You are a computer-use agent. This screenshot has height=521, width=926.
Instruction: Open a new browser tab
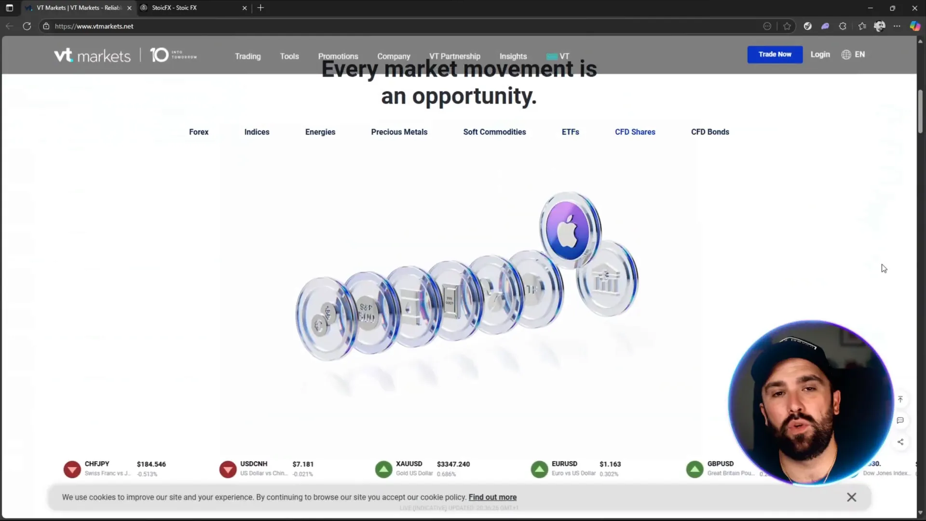pyautogui.click(x=260, y=8)
